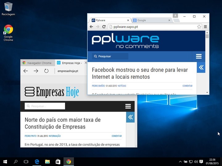Switch to the Navegador Chrome tab in Edge

point(38,63)
